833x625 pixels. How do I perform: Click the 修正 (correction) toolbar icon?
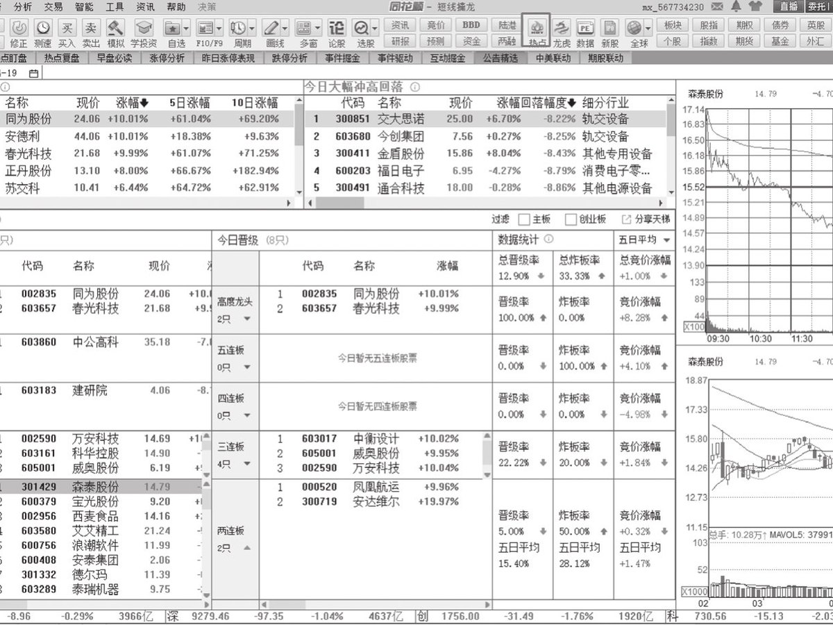coord(19,28)
